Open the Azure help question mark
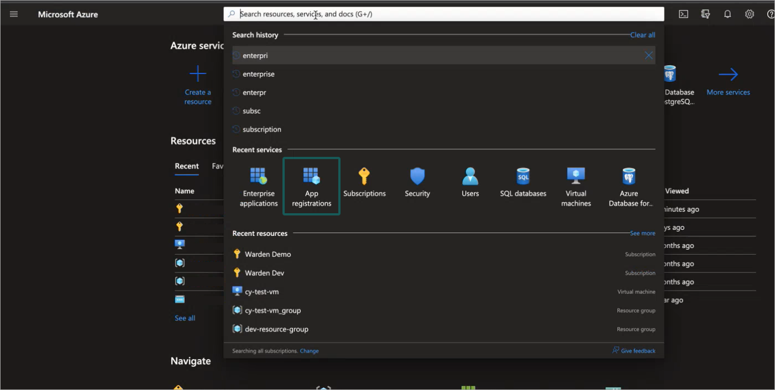 (x=771, y=14)
